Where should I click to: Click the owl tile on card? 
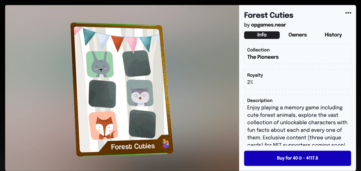pos(139,93)
